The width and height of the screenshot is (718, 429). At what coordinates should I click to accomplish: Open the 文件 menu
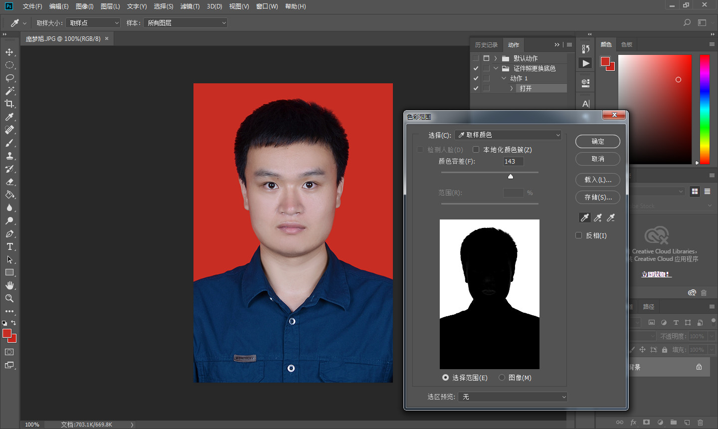[x=32, y=6]
